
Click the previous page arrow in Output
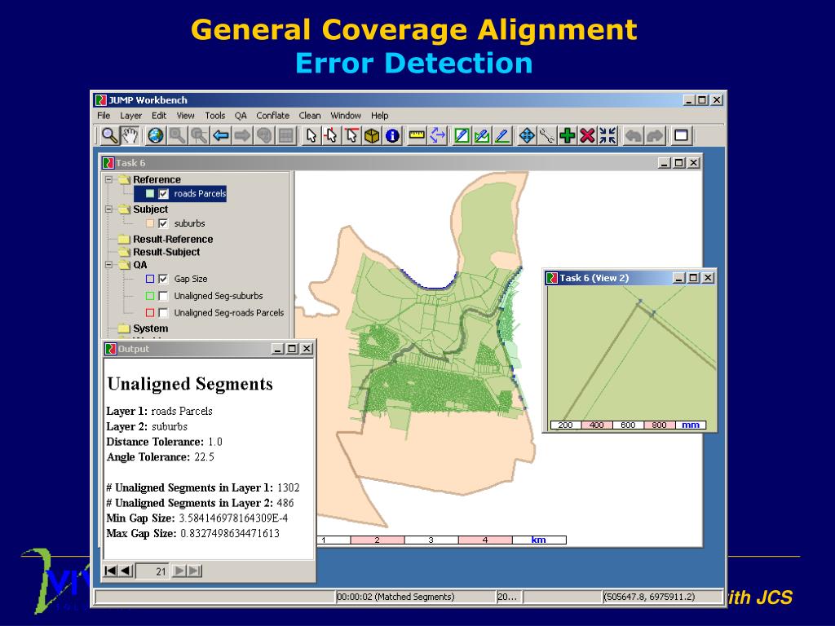coord(126,571)
